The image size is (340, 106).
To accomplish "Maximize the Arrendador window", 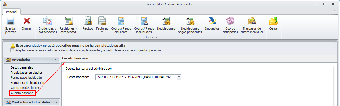I will [x=325, y=4].
